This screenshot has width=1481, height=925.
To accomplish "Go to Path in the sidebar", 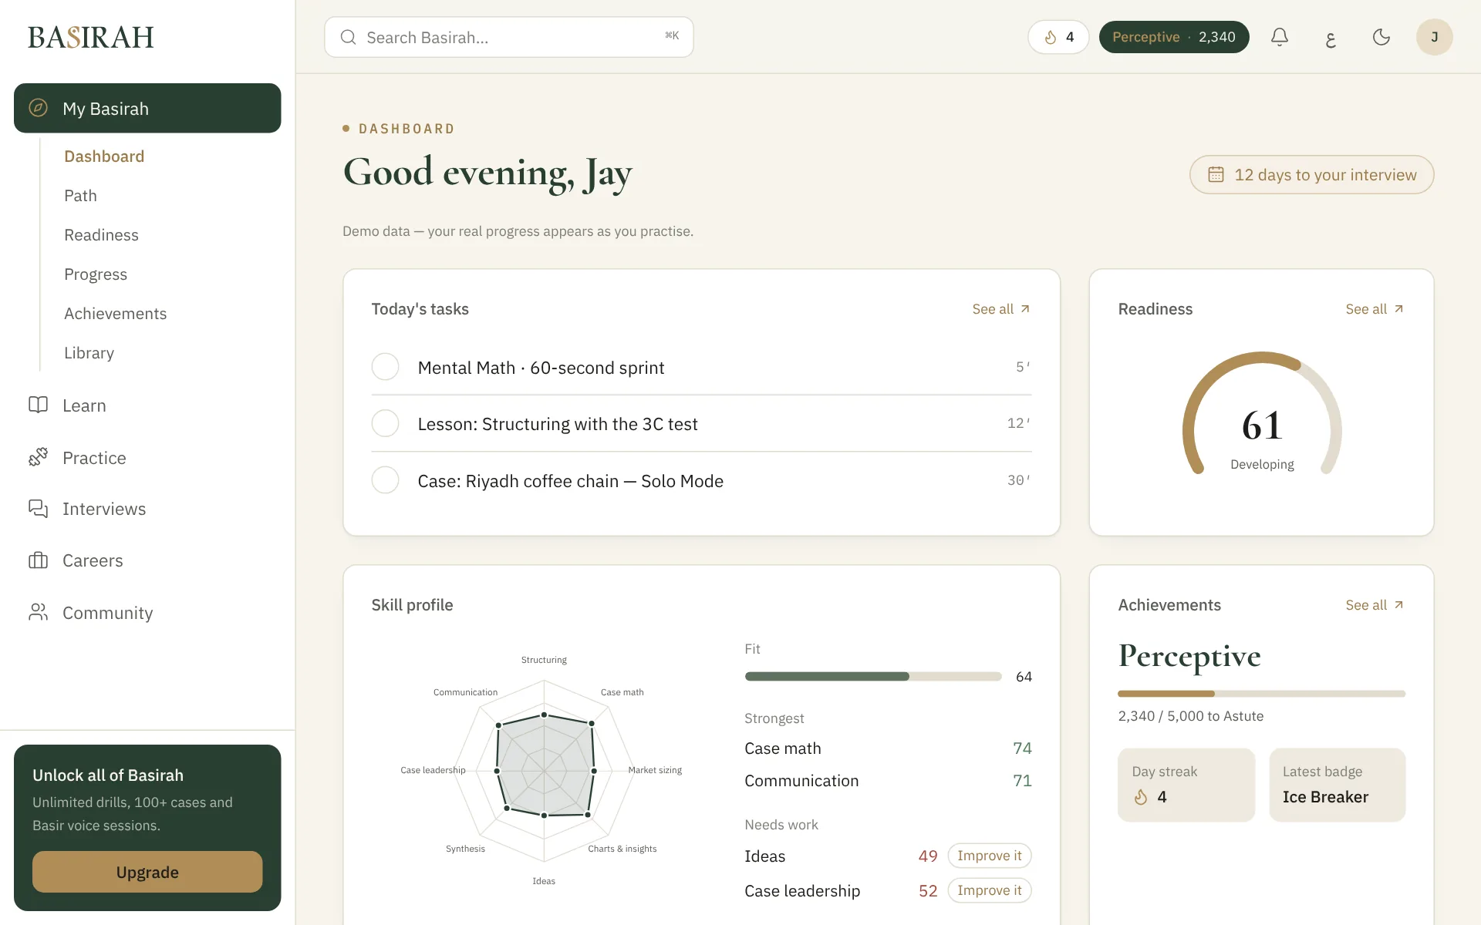I will [80, 196].
